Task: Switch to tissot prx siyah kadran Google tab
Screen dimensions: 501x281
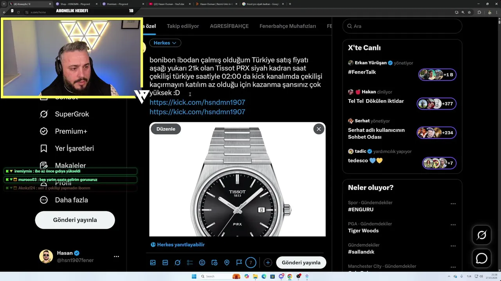Action: coord(263,4)
